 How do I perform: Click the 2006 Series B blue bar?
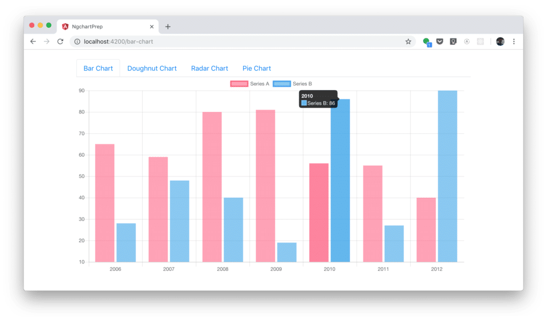pos(126,243)
